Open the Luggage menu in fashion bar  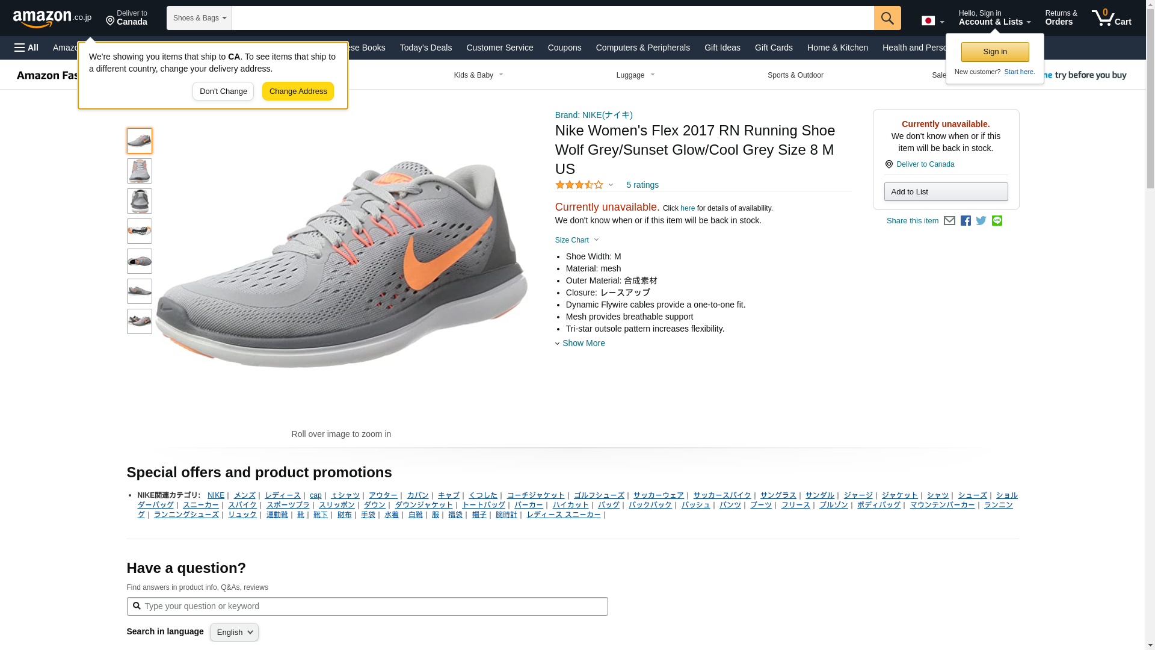point(635,75)
